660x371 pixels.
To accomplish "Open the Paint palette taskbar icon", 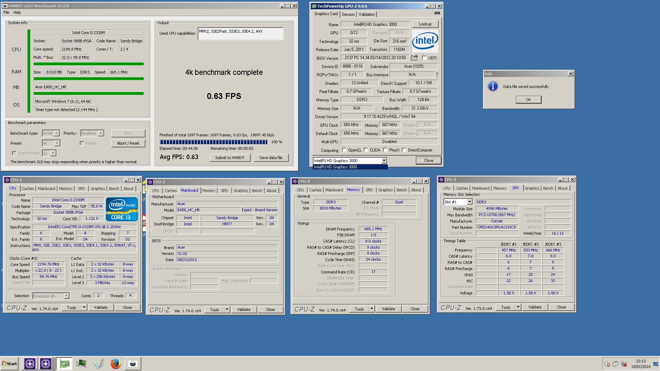I will tap(98, 363).
